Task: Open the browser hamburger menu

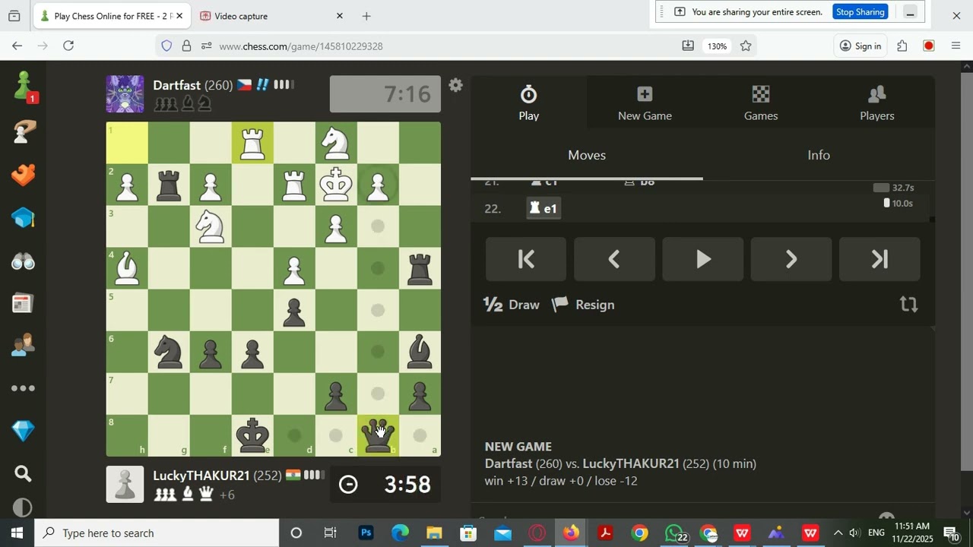Action: (x=956, y=46)
